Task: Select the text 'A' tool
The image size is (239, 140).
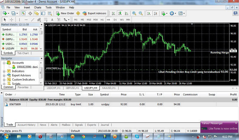Action: coord(52,20)
